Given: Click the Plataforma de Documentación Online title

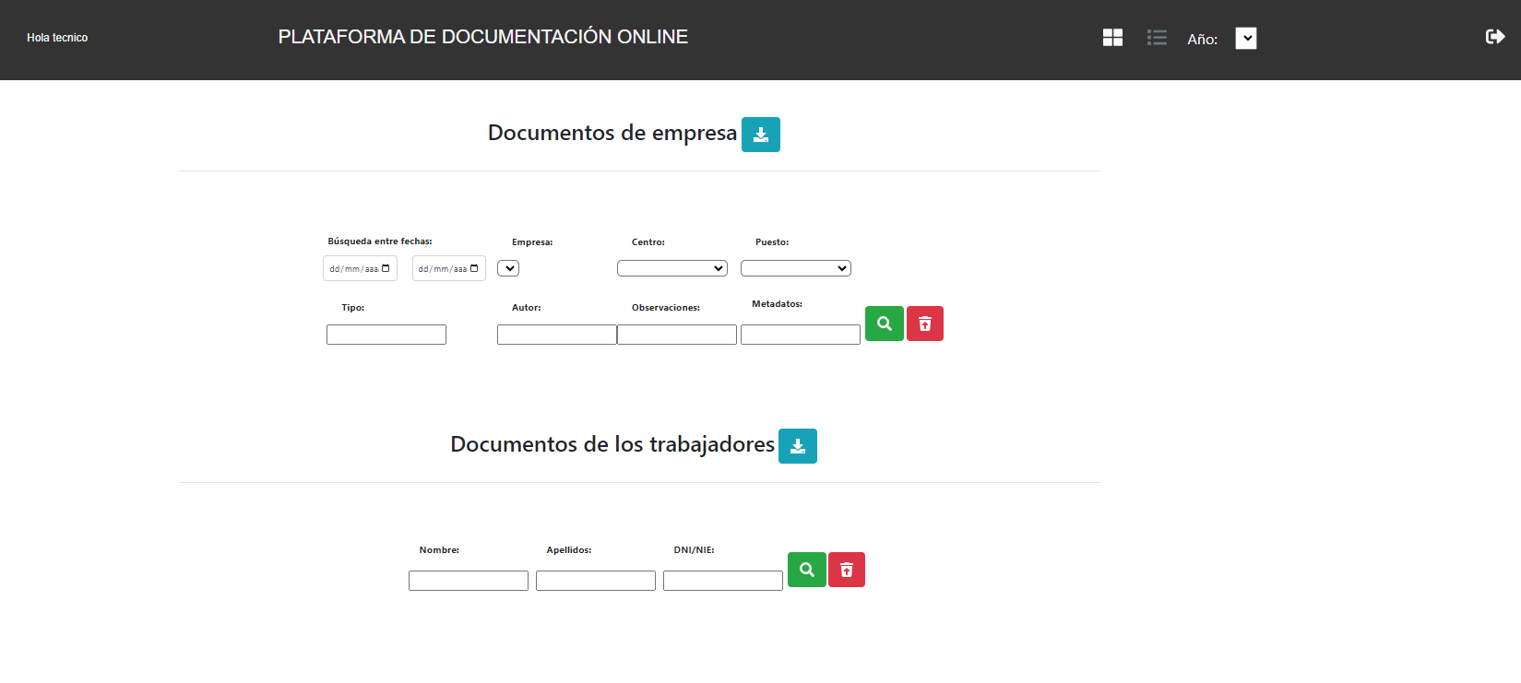Looking at the screenshot, I should click(x=483, y=37).
